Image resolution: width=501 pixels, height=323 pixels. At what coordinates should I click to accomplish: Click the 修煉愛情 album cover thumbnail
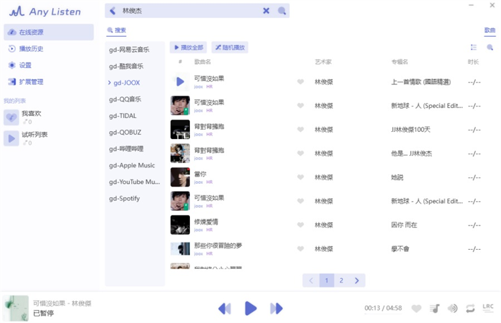click(180, 225)
